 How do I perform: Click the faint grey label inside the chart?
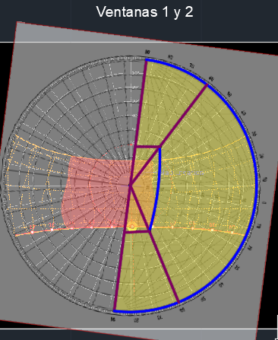182,173
